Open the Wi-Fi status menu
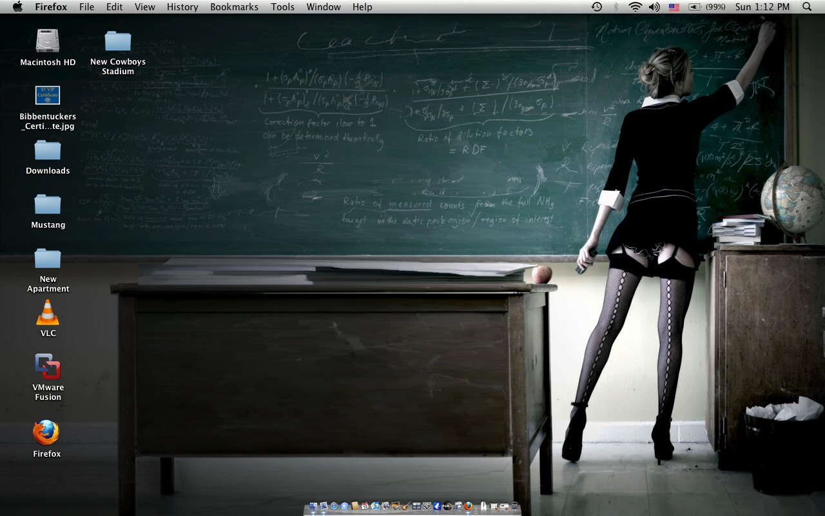Image resolution: width=825 pixels, height=516 pixels. [636, 7]
